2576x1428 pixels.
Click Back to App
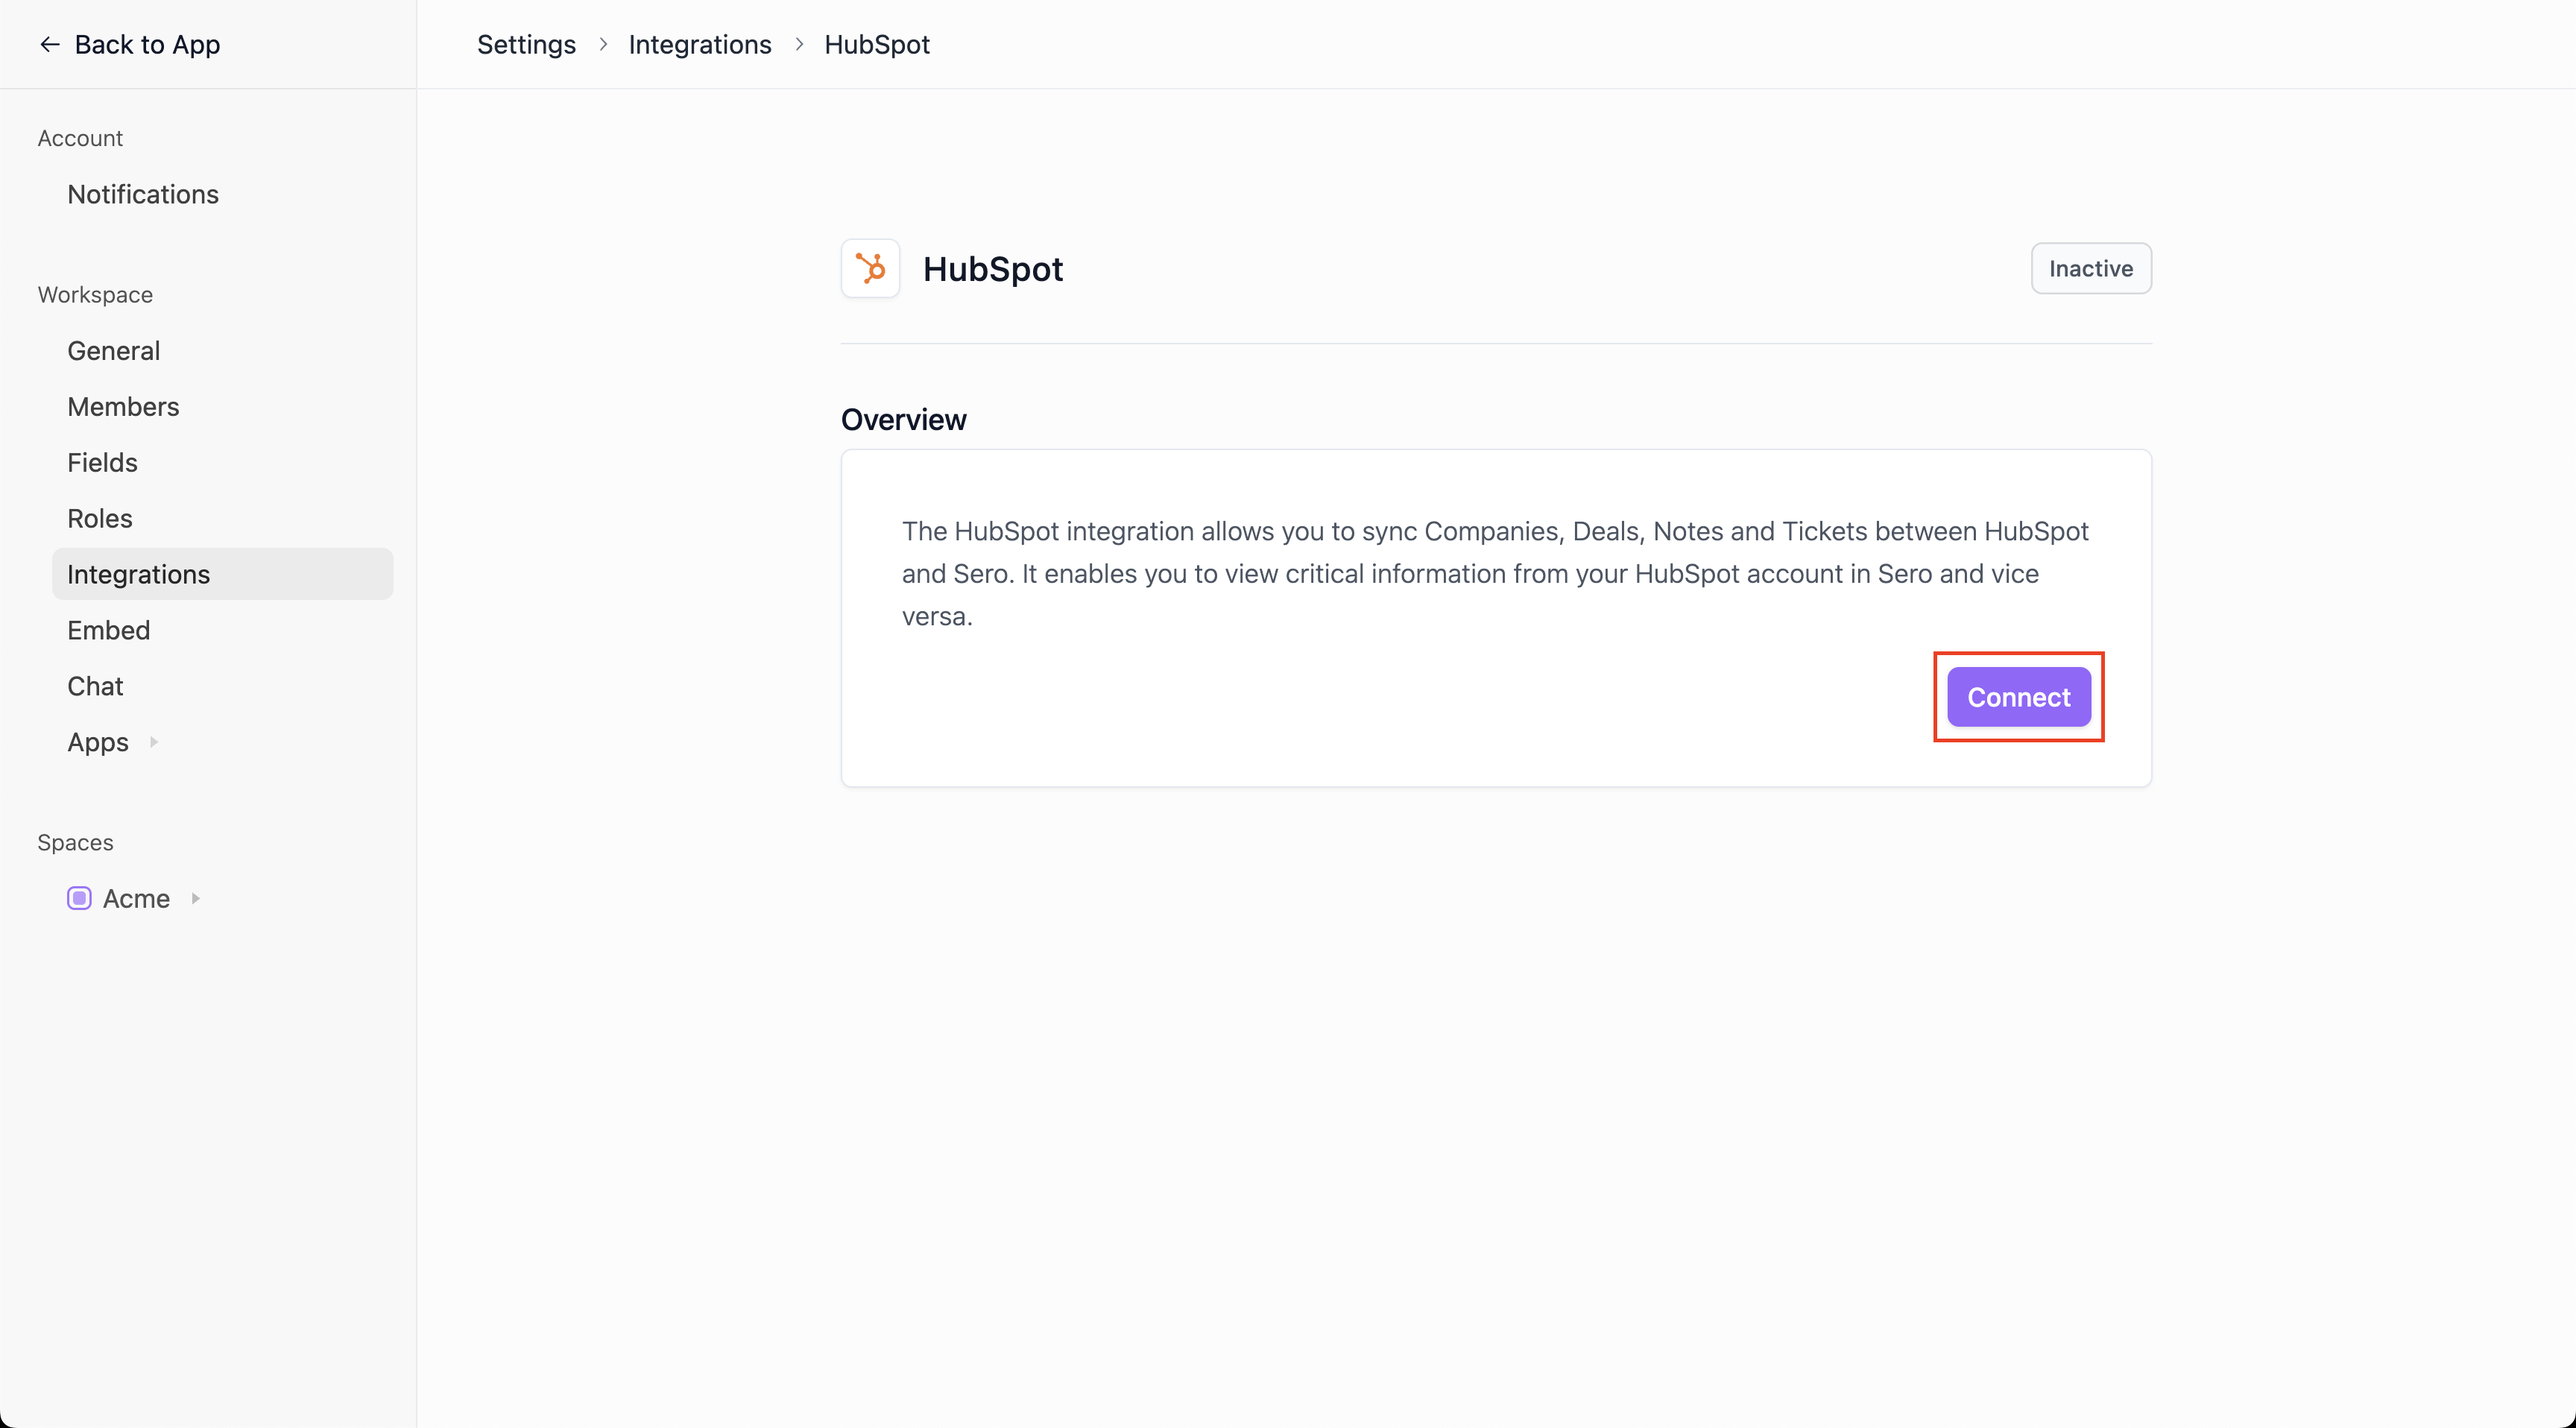click(147, 44)
